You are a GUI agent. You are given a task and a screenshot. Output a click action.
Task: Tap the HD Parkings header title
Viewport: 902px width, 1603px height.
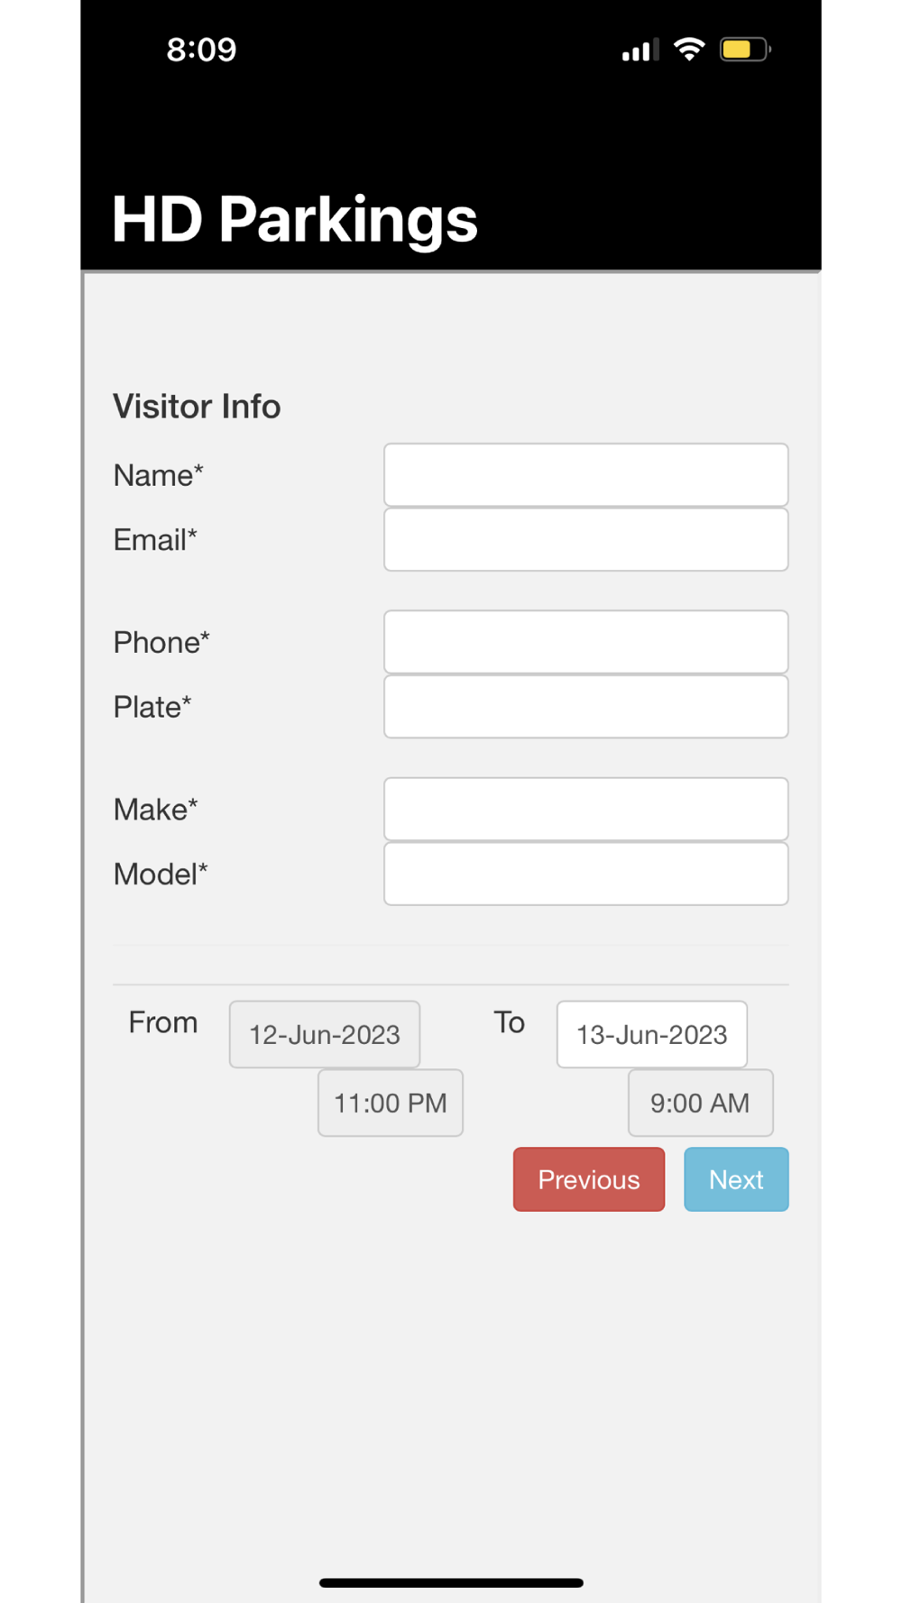tap(295, 220)
